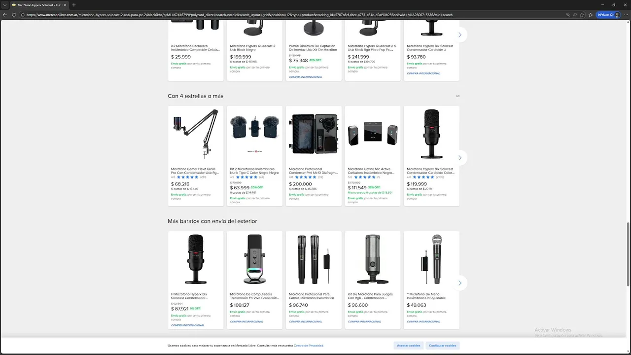This screenshot has height=355, width=631.
Task: Click the $ 68.216 price
Action: click(x=180, y=184)
